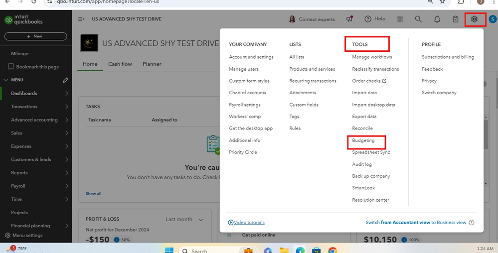Open Chart of accounts
Viewport: 498px width, 253px height.
(247, 93)
